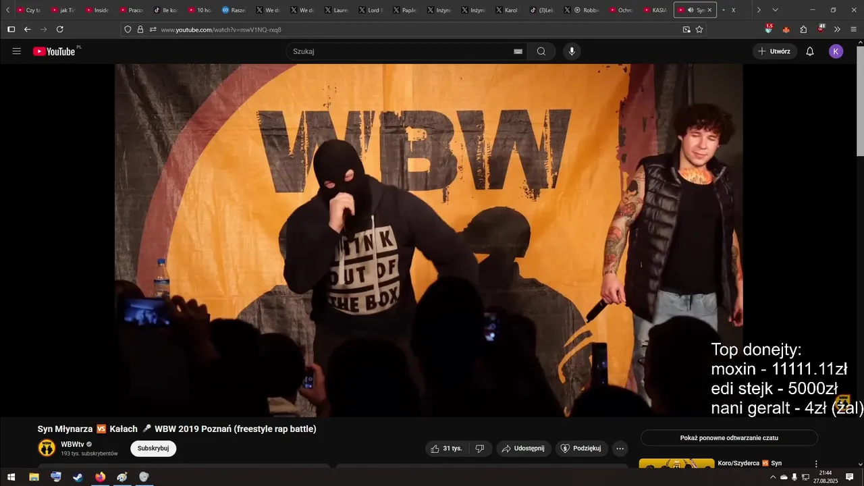Switch to the "KASIA" tab
The image size is (864, 486).
(x=655, y=10)
